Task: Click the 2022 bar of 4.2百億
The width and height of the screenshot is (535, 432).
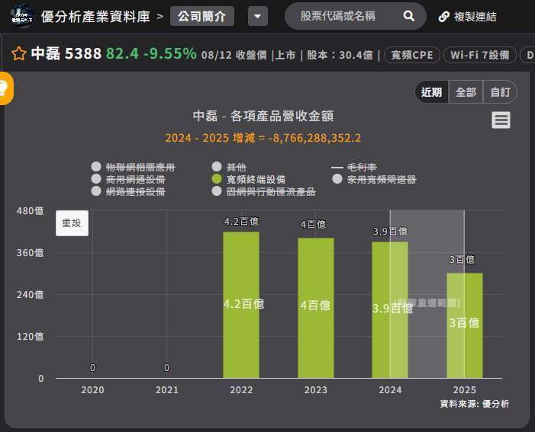Action: point(241,305)
